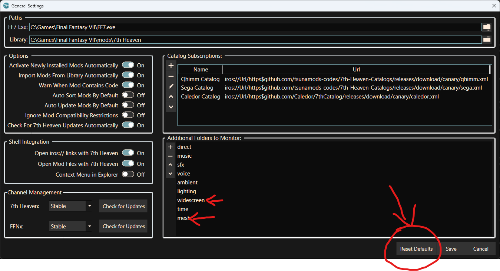Select the Qhimm Catalog row
This screenshot has width=500, height=271.
coord(335,79)
